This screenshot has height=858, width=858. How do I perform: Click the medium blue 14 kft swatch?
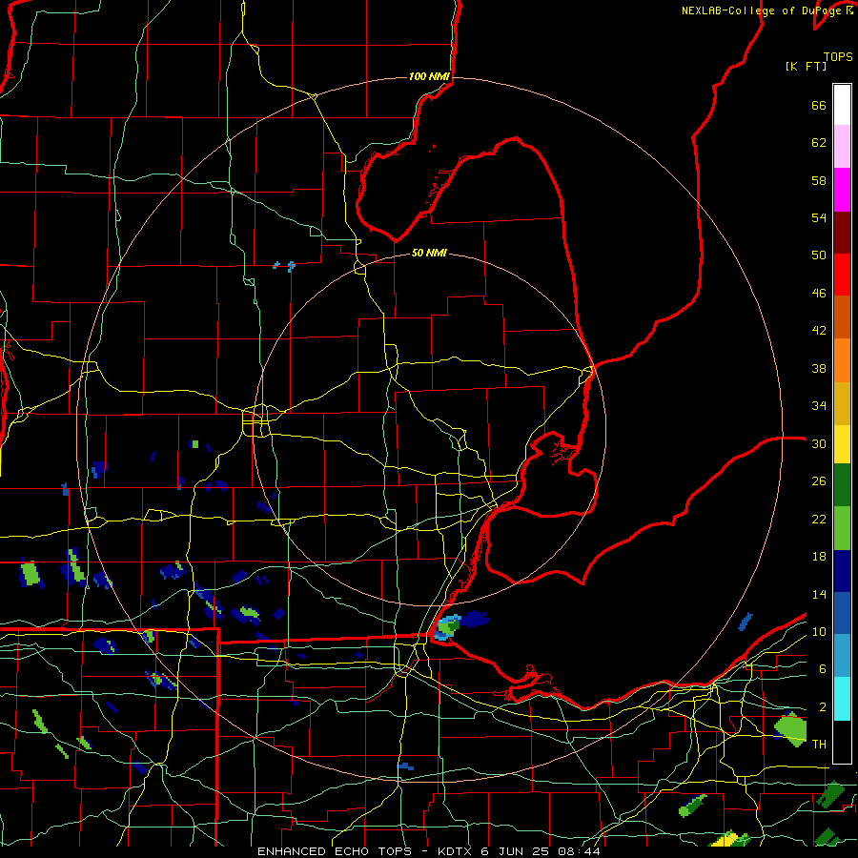(x=842, y=613)
